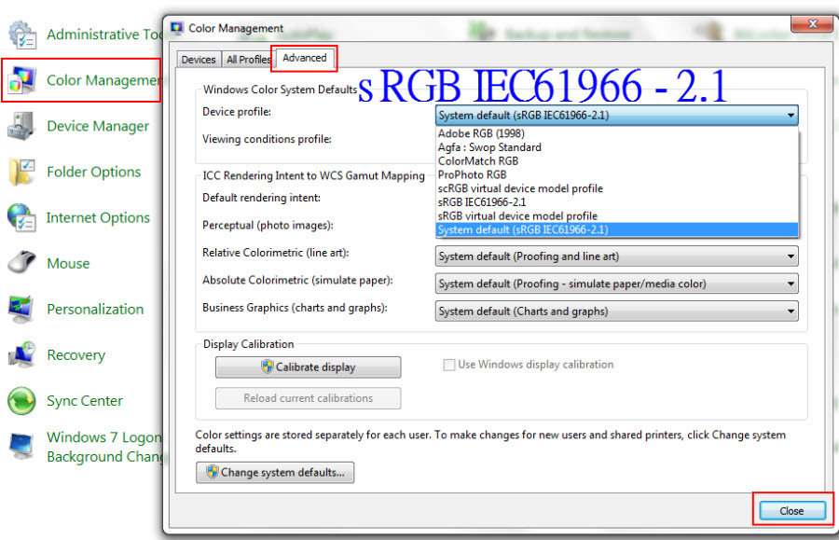Open the Absolute Colorimetric dropdown
This screenshot has width=839, height=540.
[617, 284]
